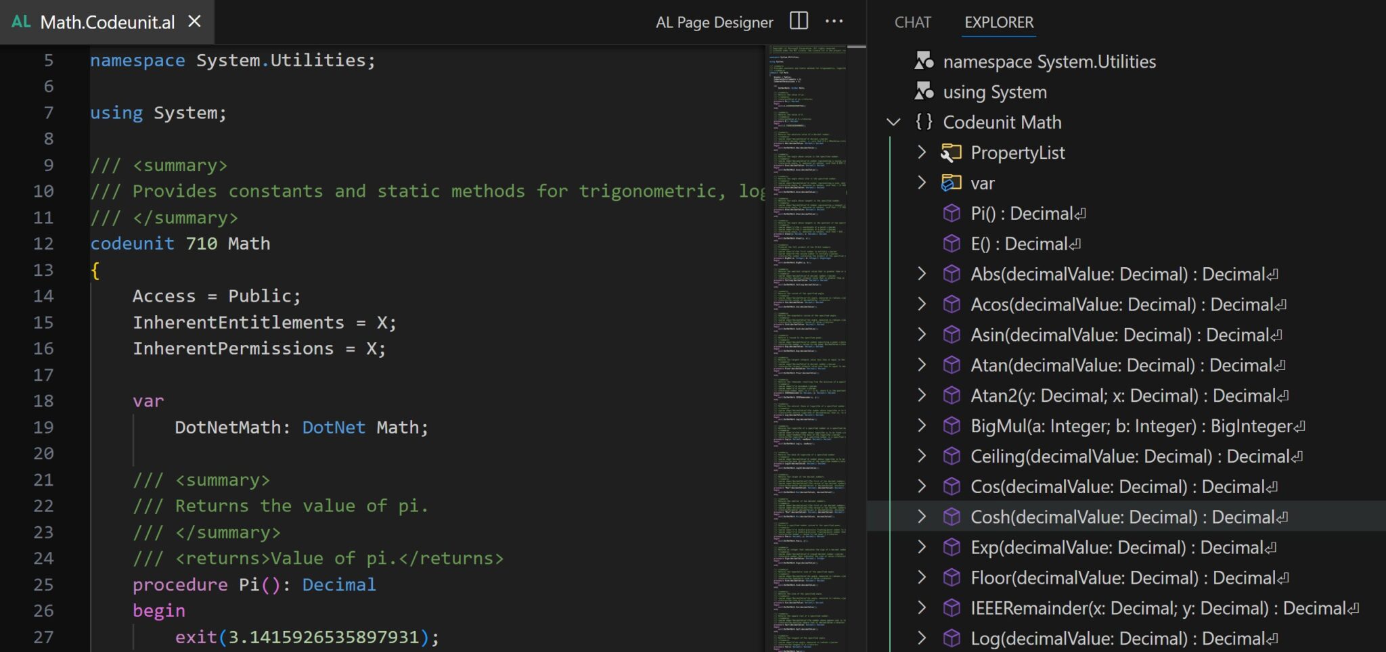The width and height of the screenshot is (1386, 652).
Task: Click the AL icon on the Math.Codeunit.al tab
Action: tap(20, 21)
